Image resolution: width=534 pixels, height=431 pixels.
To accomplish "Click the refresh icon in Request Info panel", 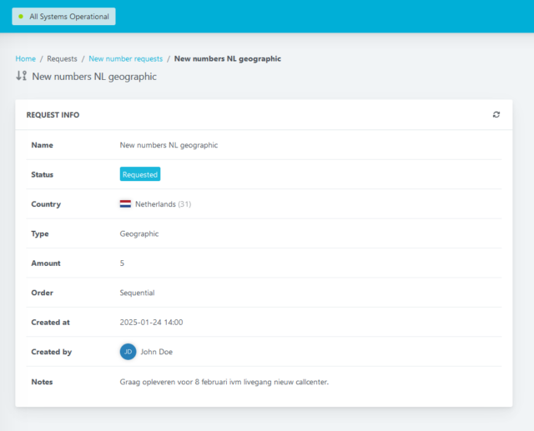I will [496, 115].
